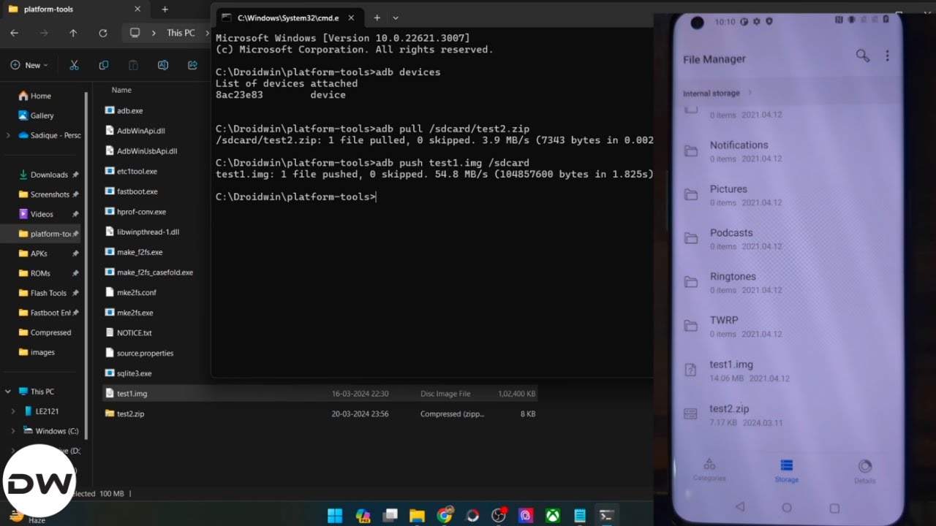Go up one folder with the up arrow

(x=73, y=33)
